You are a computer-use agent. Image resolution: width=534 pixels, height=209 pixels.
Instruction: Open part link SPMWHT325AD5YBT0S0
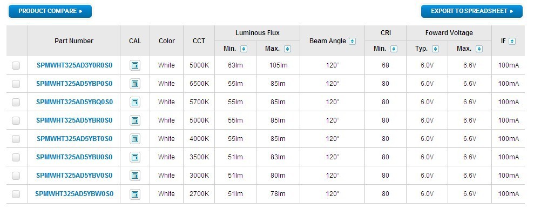pyautogui.click(x=75, y=139)
